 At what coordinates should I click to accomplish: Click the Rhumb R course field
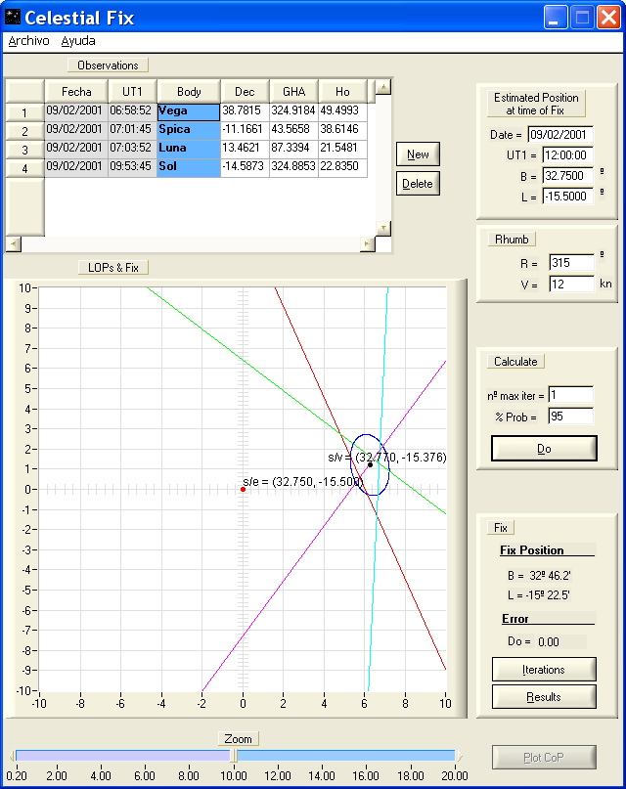(x=571, y=263)
